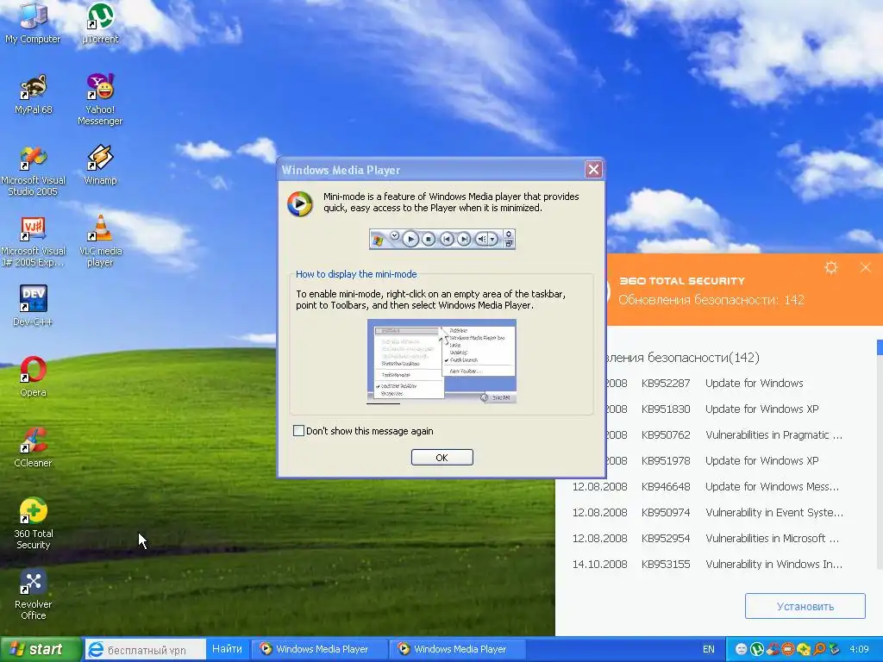Open 360 Total Security settings gear
Viewport: 883px width, 662px height.
tap(831, 267)
